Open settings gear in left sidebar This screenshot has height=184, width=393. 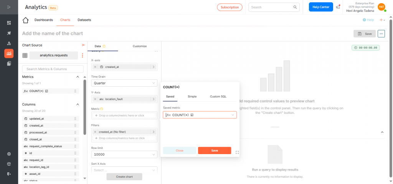click(x=9, y=154)
